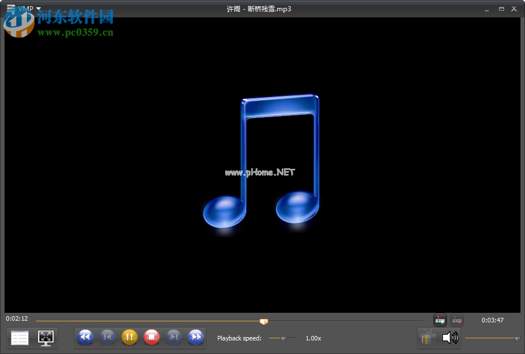
Task: Click the add bookmark flag icon
Action: pyautogui.click(x=440, y=320)
